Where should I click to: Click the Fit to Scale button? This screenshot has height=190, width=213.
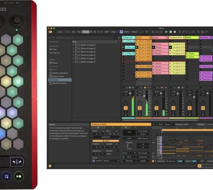[143, 131]
